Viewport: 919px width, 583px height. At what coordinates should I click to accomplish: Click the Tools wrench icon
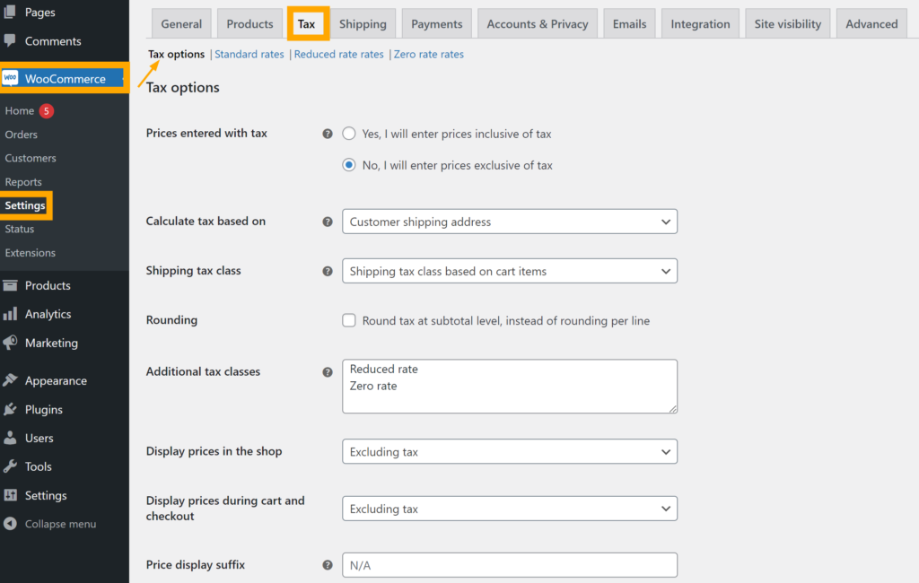point(10,466)
